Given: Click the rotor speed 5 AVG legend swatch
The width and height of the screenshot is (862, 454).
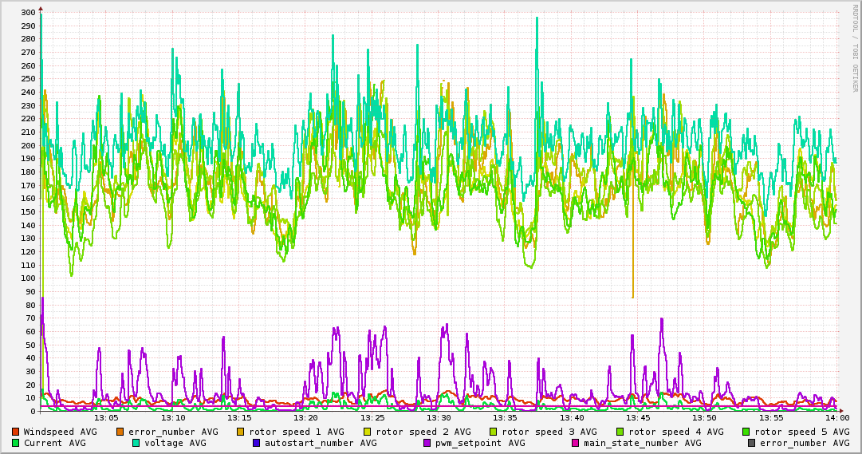Looking at the screenshot, I should click(x=746, y=432).
